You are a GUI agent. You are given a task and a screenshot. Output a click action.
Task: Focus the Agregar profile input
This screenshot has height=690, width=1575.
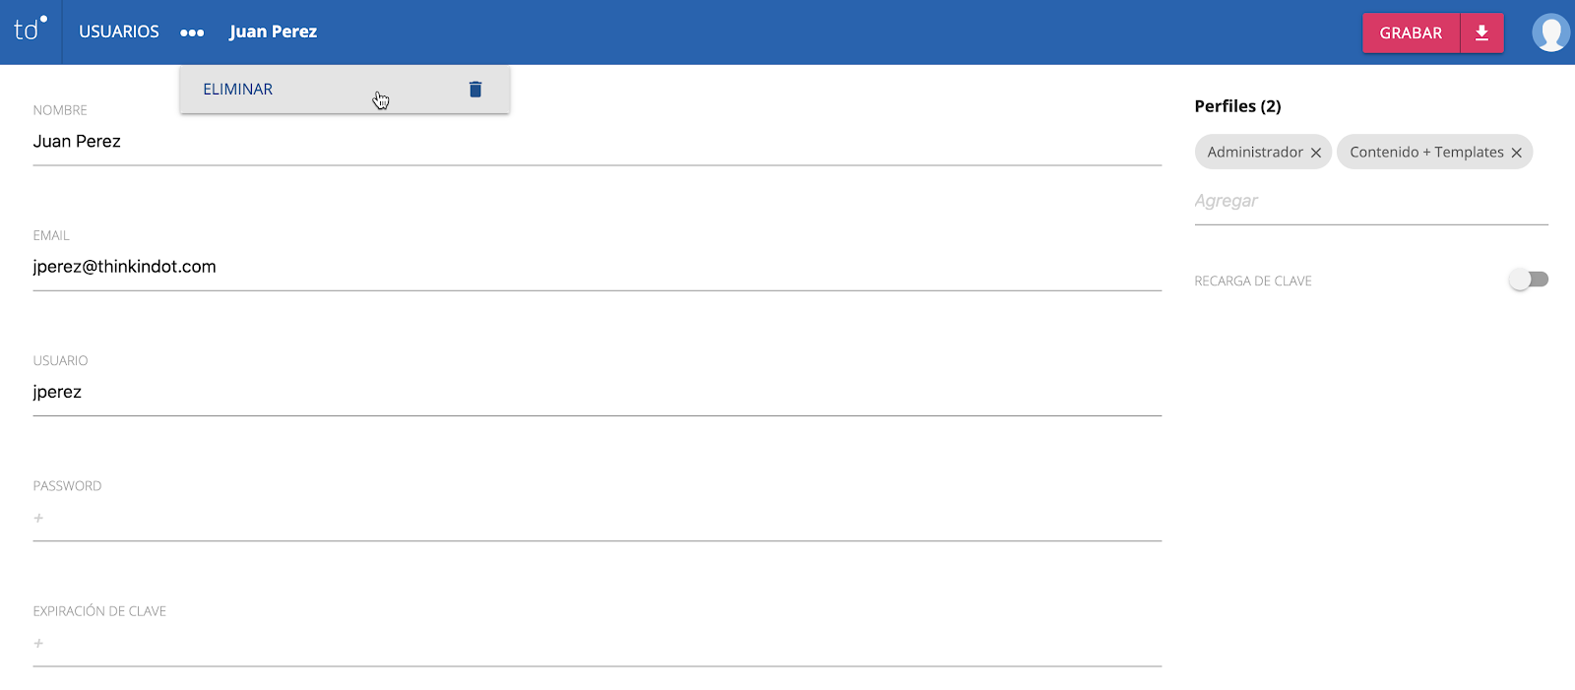point(1370,201)
